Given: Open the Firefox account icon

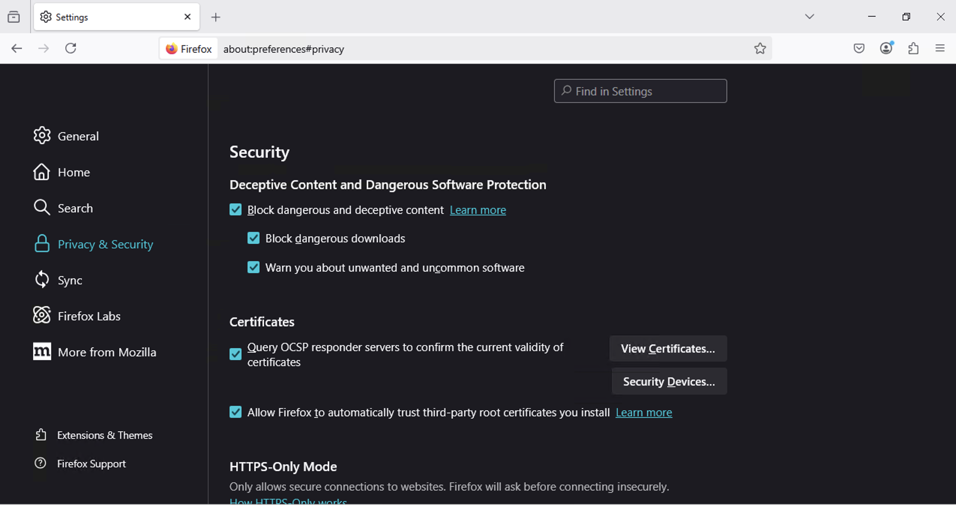Looking at the screenshot, I should [886, 48].
